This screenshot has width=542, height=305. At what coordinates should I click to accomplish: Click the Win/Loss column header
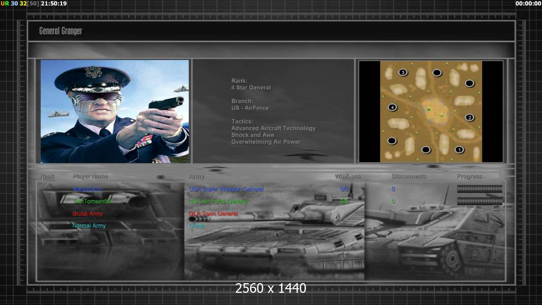(348, 176)
